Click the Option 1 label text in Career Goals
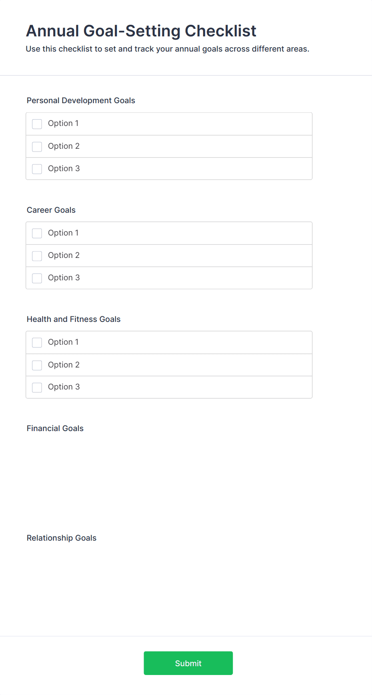Image resolution: width=372 pixels, height=695 pixels. (x=63, y=233)
